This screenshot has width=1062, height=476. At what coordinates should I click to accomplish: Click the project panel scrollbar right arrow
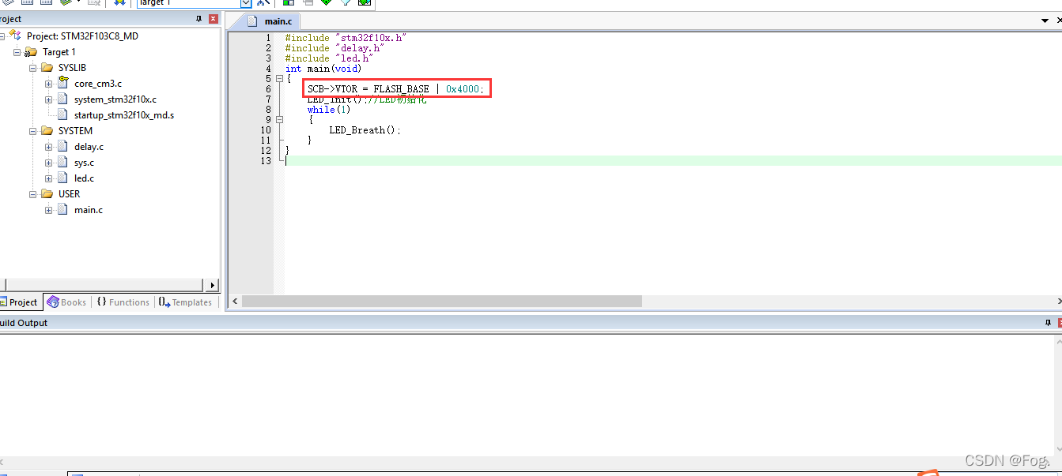pos(213,285)
